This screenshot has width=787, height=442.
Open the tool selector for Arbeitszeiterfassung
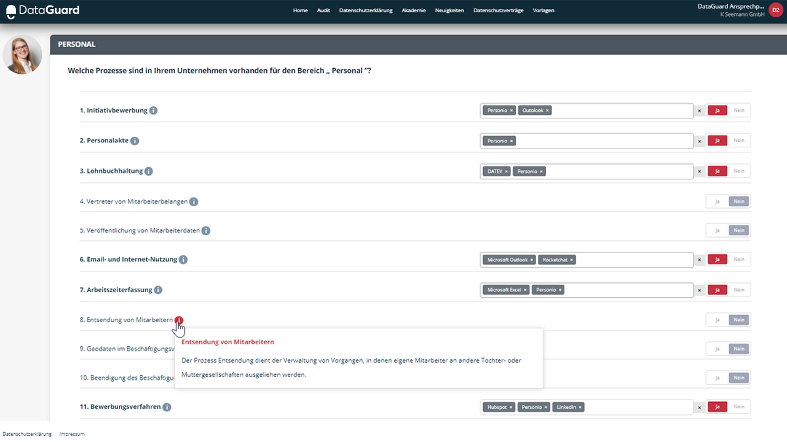(627, 290)
